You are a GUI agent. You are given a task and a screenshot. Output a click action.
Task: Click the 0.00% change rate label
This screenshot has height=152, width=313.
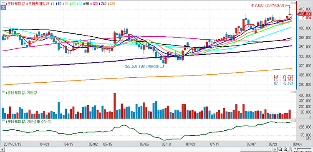pyautogui.click(x=307, y=18)
